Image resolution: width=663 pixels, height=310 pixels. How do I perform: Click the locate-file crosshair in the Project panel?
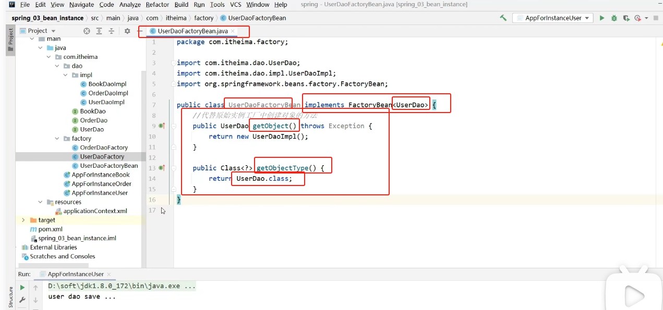pyautogui.click(x=87, y=31)
